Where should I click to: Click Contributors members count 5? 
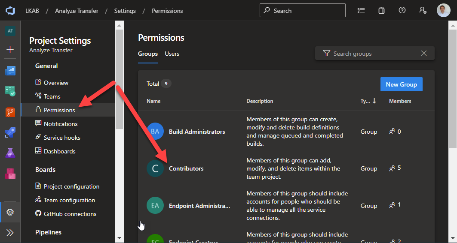(x=395, y=168)
